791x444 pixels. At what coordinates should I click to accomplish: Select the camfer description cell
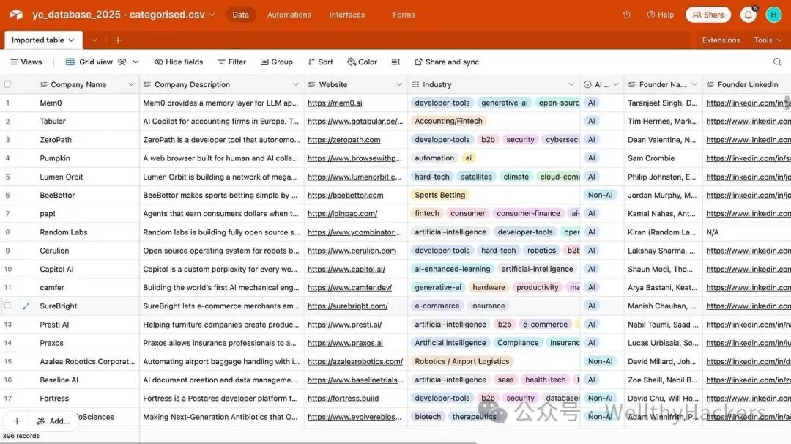point(221,288)
